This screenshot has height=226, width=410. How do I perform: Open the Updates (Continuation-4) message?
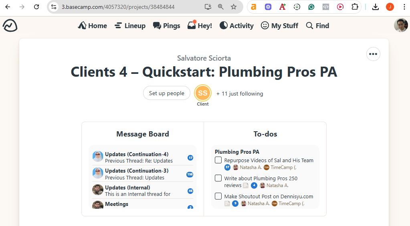pos(143,157)
